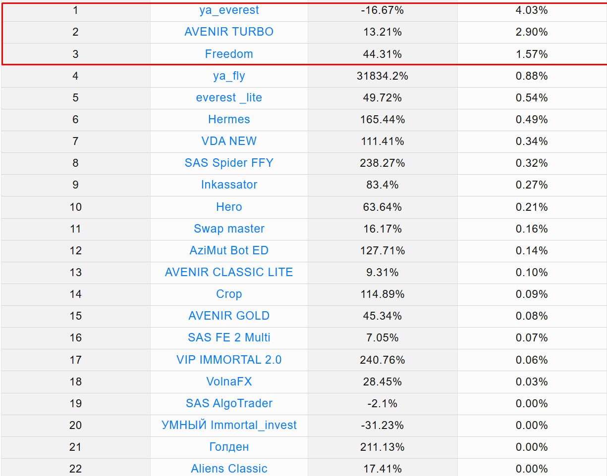The height and width of the screenshot is (476, 607).
Task: Click the УМНЫЙ Immortal_invest link
Action: 229,425
